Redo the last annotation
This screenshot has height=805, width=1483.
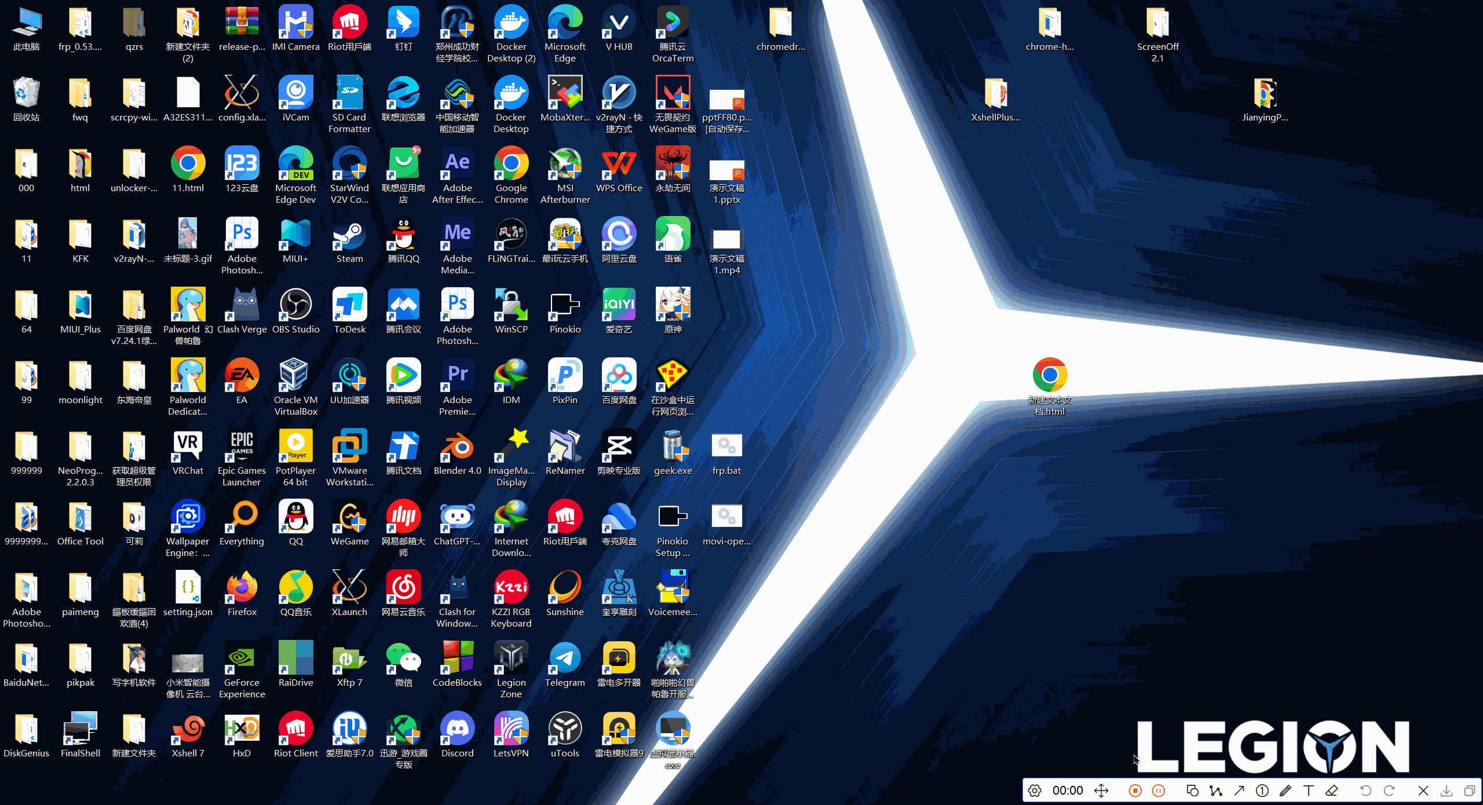pos(1390,790)
